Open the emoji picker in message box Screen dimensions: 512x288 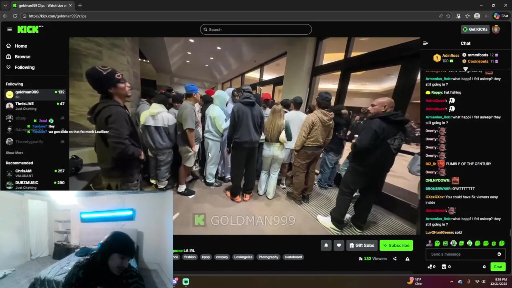pos(499,254)
